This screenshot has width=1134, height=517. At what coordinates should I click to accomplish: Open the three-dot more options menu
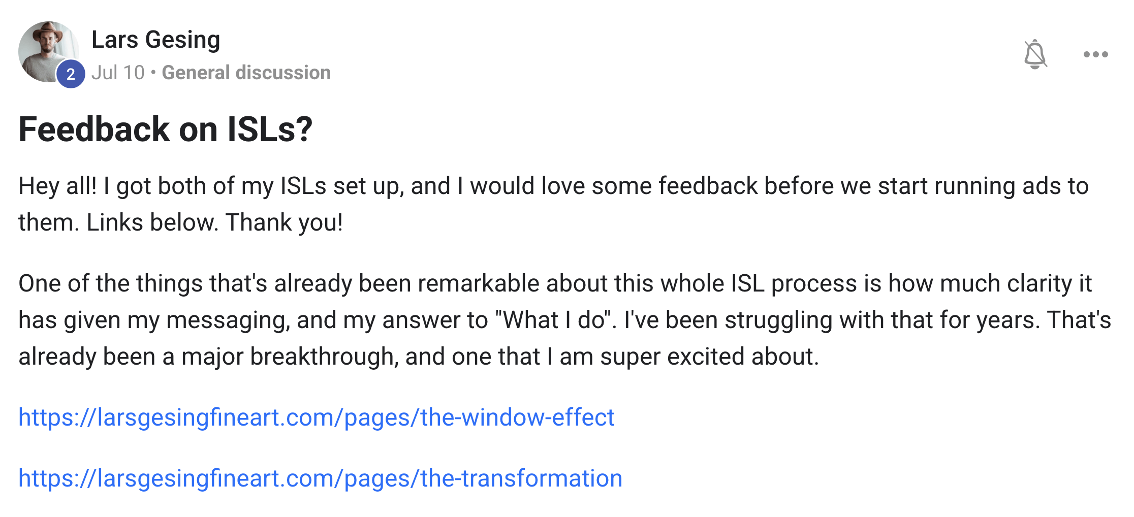pos(1095,54)
